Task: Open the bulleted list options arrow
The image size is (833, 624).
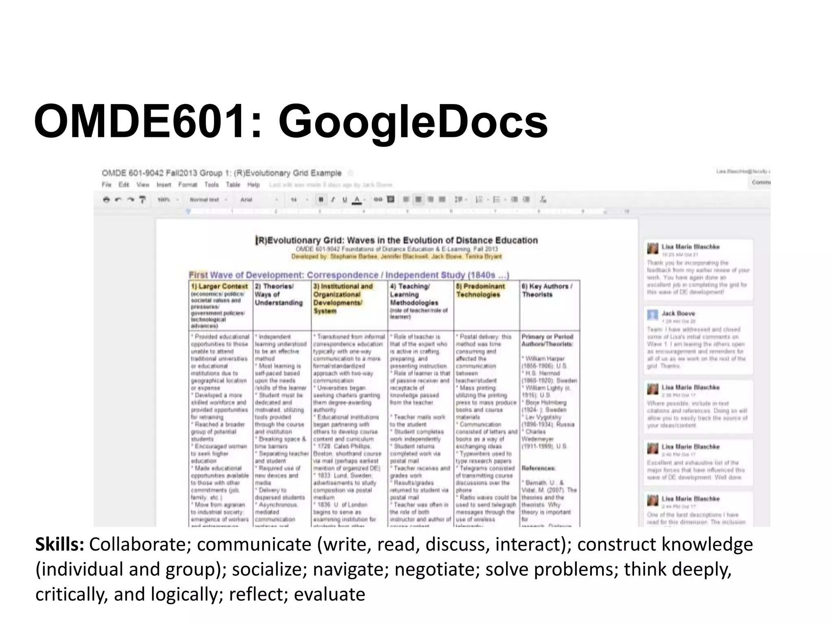Action: click(505, 199)
